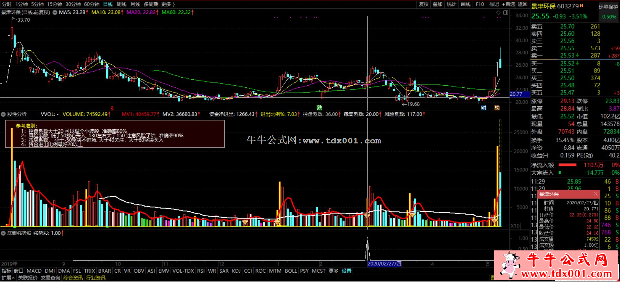Viewport: 620px width, 282px height.
Task: Close the 景津环保 data popup
Action: [x=595, y=194]
